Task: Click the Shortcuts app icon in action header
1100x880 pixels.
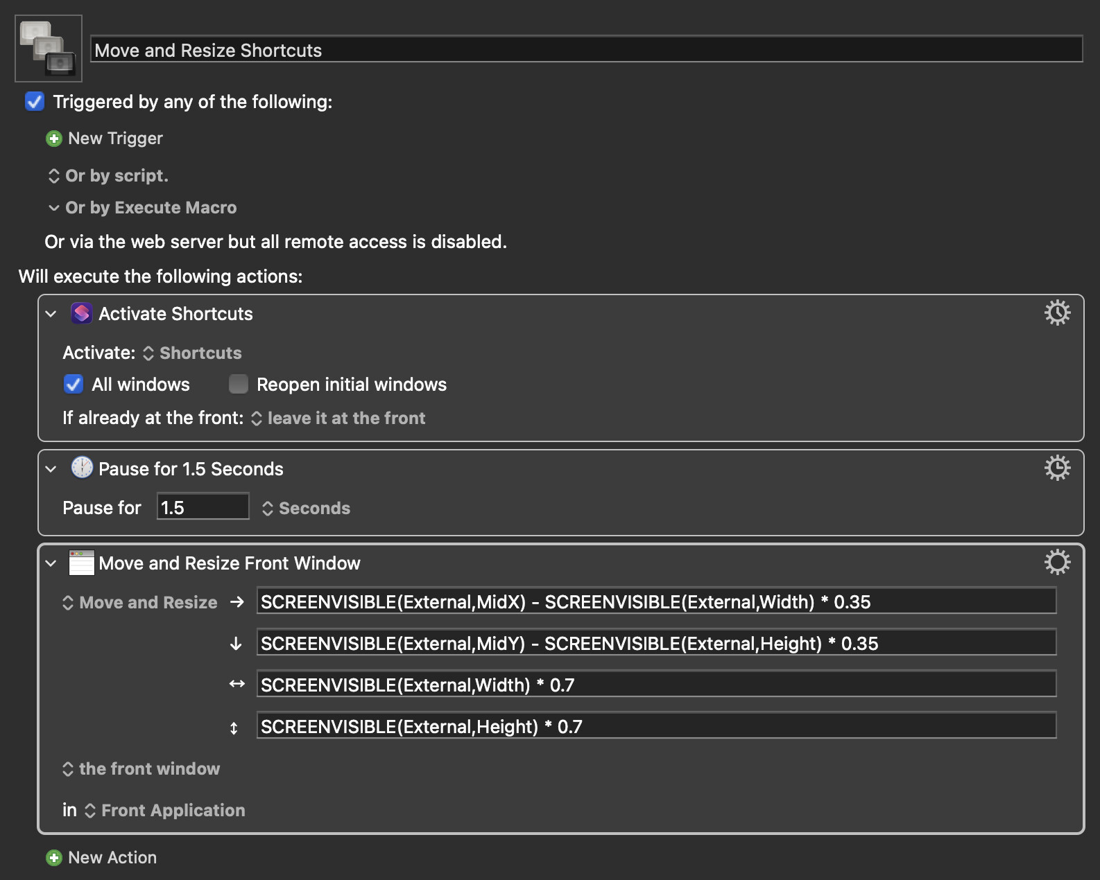Action: (81, 313)
